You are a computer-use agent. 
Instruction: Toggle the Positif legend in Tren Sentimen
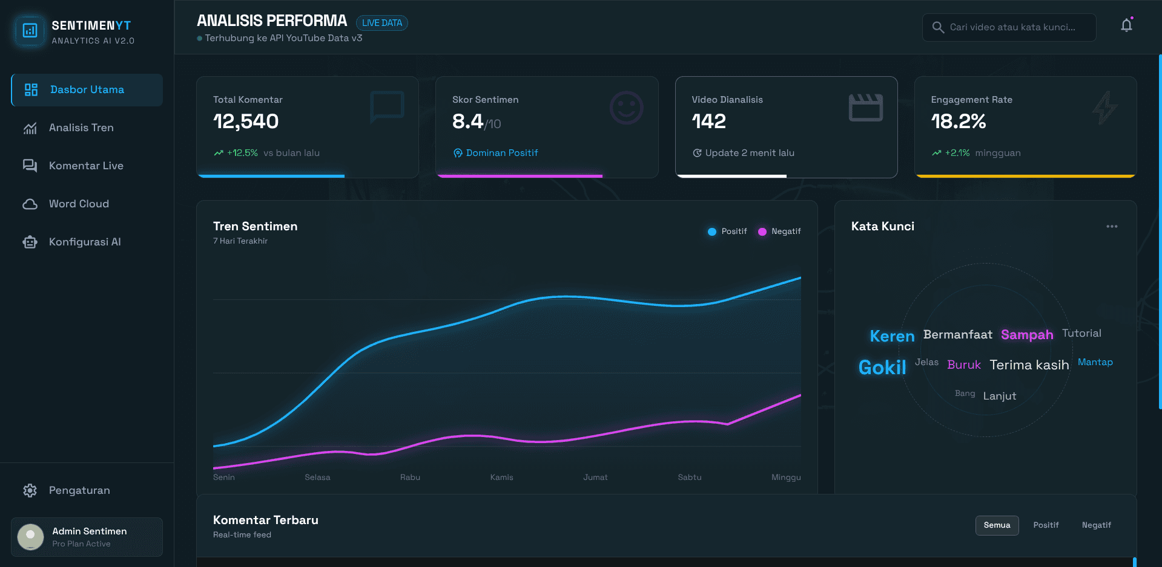coord(726,232)
